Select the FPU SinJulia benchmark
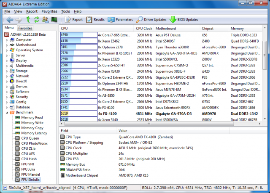270x193 pixels. click(30, 180)
